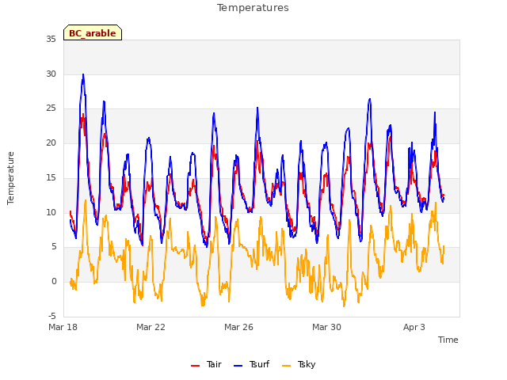Click the Mar 30 x-axis label

click(x=326, y=327)
